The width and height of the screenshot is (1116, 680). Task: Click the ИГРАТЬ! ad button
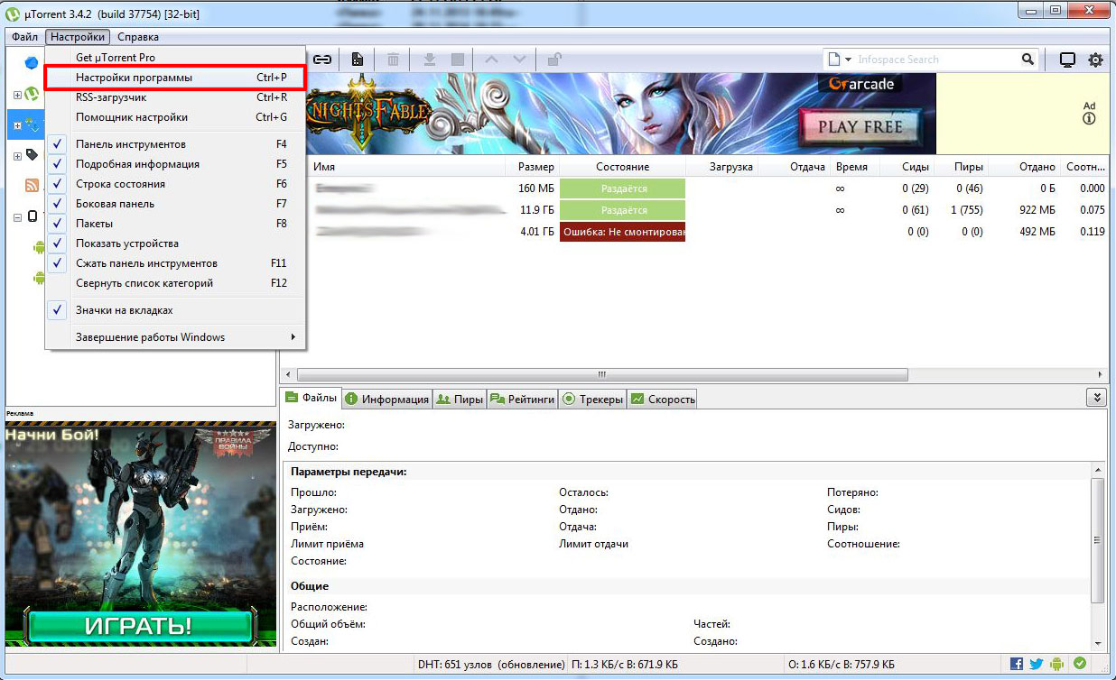pyautogui.click(x=138, y=625)
